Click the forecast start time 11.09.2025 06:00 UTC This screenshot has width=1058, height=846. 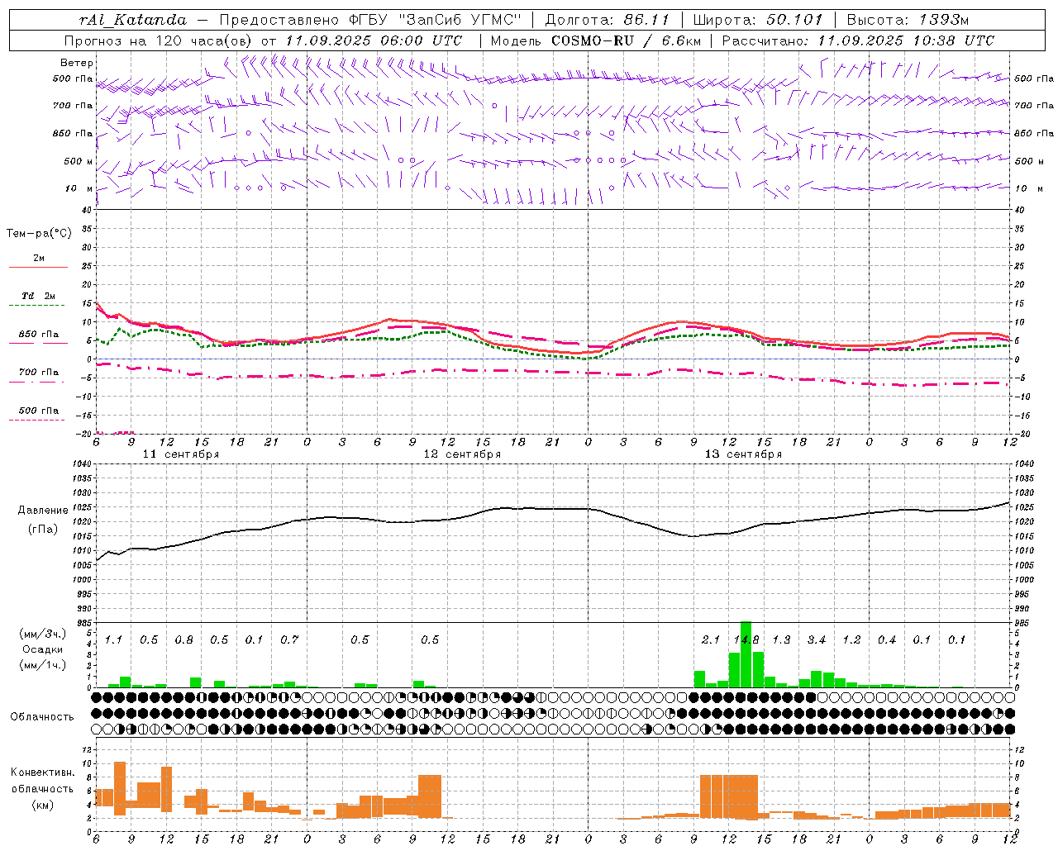374,40
